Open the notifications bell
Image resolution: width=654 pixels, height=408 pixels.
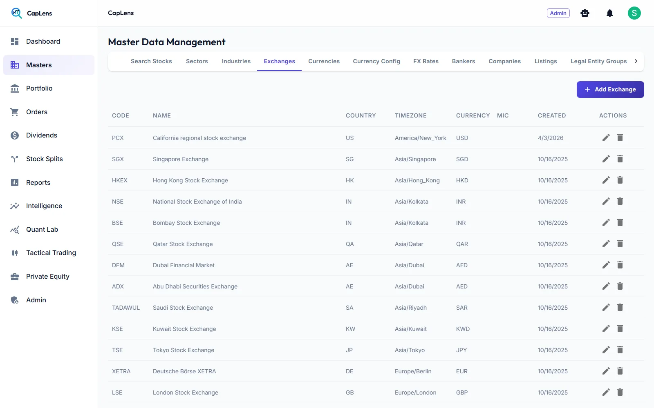tap(609, 13)
